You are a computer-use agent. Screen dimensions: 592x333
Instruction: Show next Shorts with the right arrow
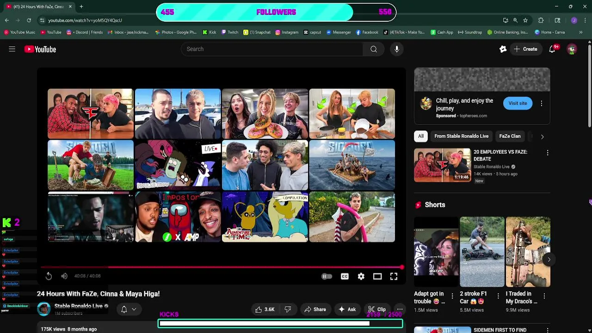click(549, 259)
